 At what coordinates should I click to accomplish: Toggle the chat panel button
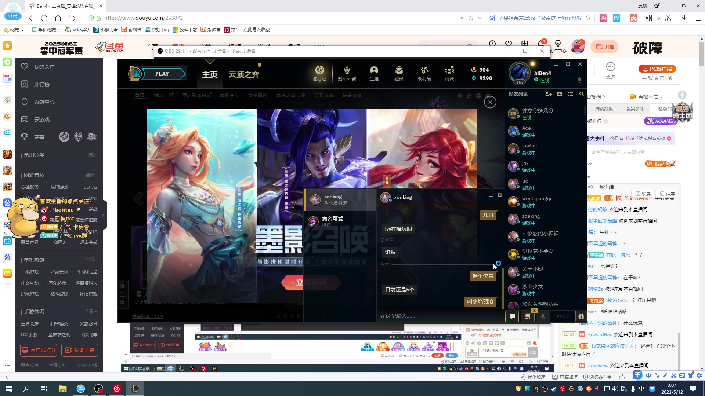tap(512, 316)
